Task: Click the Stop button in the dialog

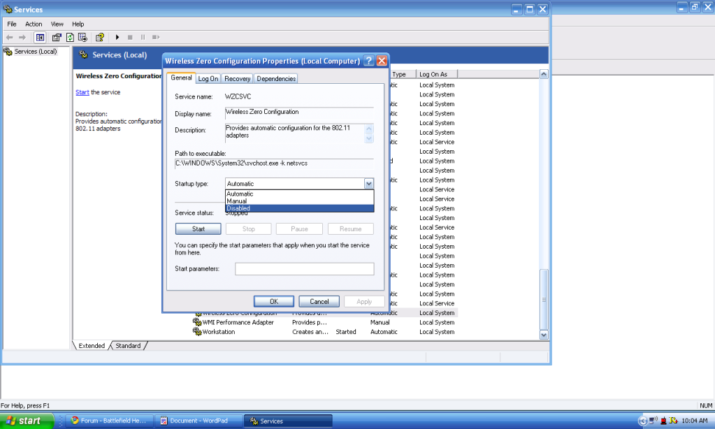Action: point(249,229)
